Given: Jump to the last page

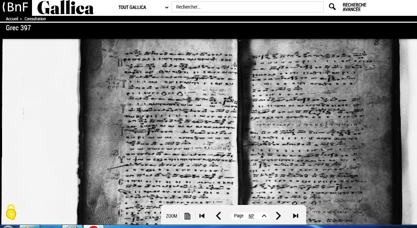Looking at the screenshot, I should 295,216.
